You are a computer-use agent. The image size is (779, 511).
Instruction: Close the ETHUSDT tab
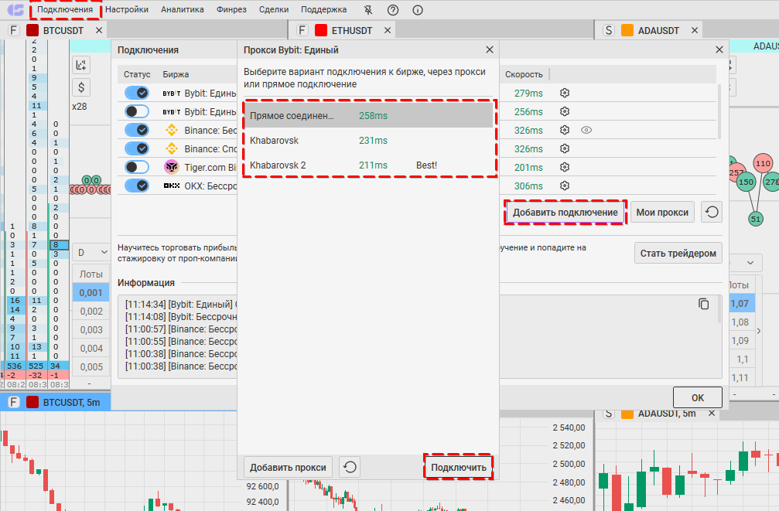pyautogui.click(x=388, y=30)
